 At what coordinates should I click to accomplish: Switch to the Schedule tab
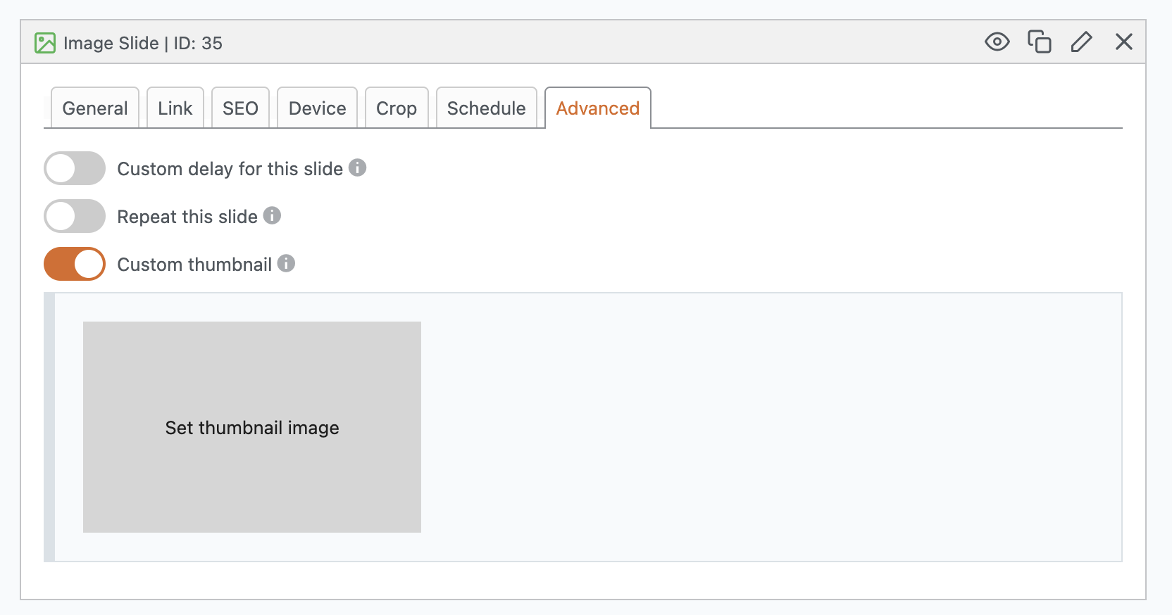pyautogui.click(x=486, y=108)
